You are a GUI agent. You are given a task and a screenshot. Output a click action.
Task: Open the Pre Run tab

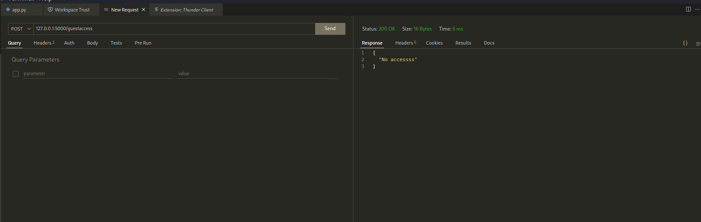[x=143, y=43]
